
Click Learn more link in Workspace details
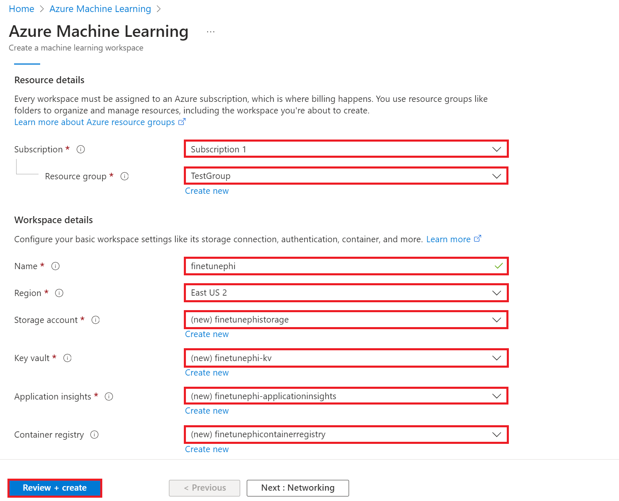pos(453,239)
